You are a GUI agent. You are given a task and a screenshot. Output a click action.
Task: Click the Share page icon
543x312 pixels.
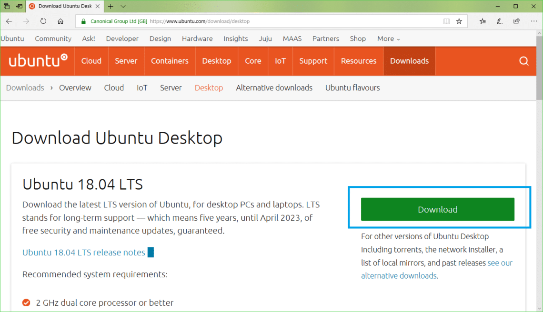pyautogui.click(x=516, y=21)
